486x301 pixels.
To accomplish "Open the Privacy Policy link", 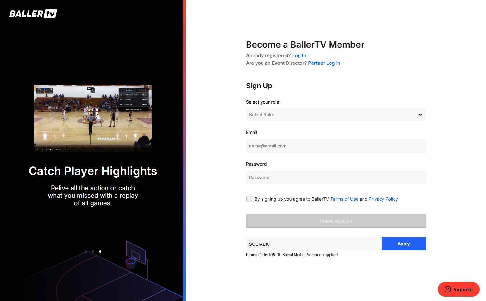I will pyautogui.click(x=383, y=199).
